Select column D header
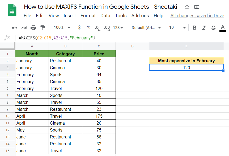 pyautogui.click(x=132, y=46)
